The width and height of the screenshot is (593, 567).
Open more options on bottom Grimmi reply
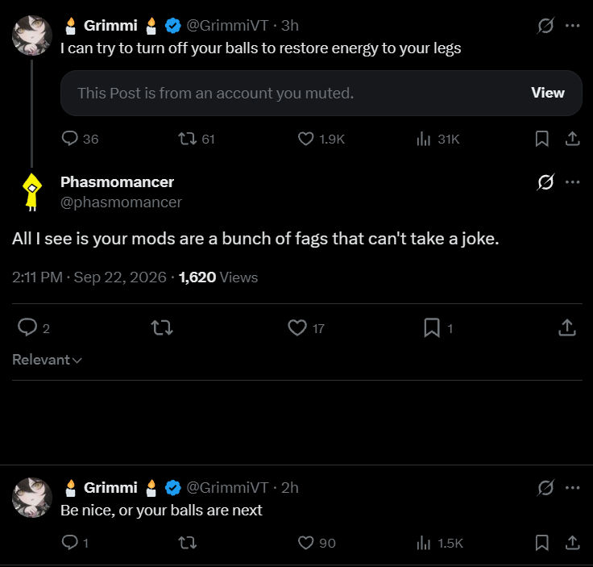(573, 488)
